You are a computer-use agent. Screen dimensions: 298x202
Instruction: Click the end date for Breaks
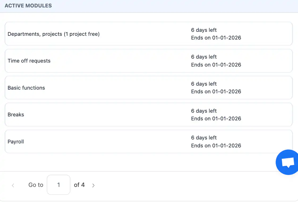[x=216, y=118]
